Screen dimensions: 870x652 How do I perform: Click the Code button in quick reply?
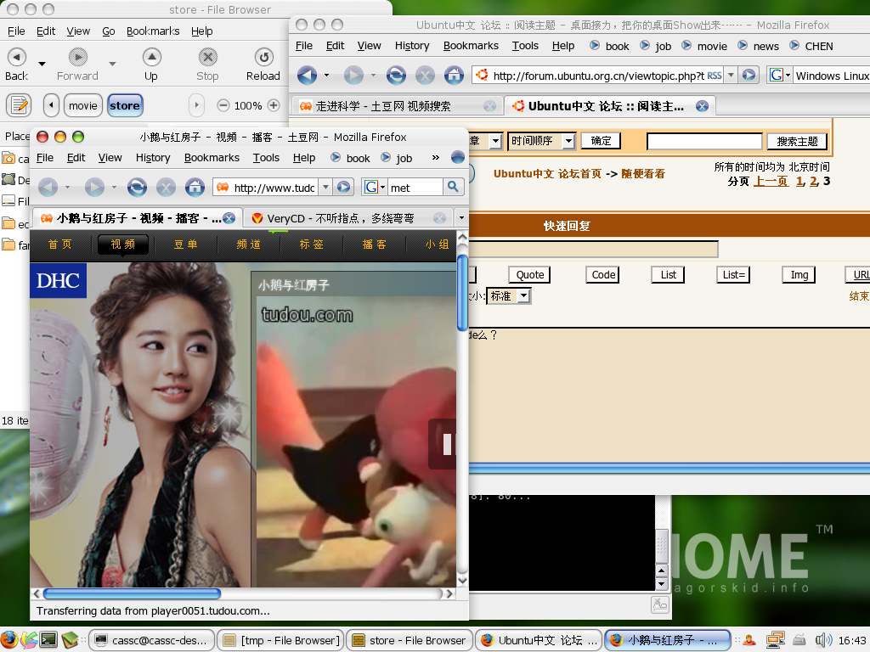(603, 274)
